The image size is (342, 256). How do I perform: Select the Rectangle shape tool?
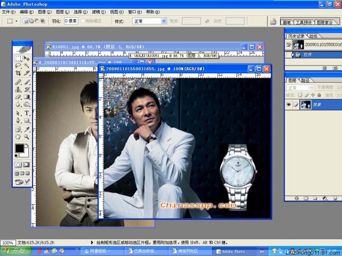(x=27, y=120)
